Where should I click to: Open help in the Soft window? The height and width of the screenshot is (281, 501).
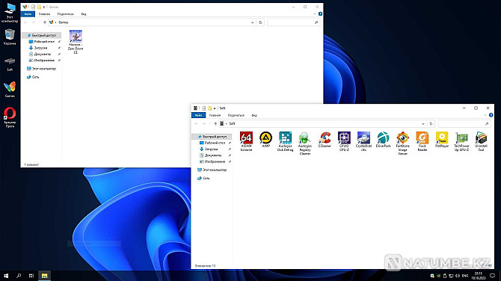coord(491,115)
